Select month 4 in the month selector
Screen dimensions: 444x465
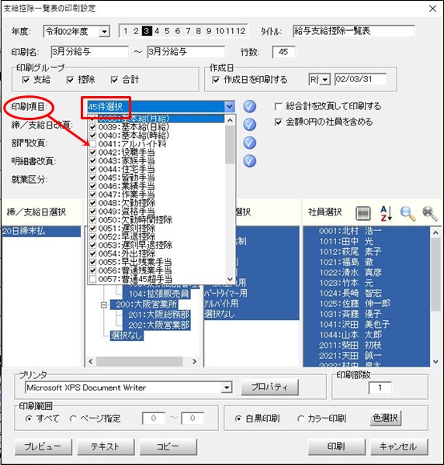pyautogui.click(x=157, y=31)
